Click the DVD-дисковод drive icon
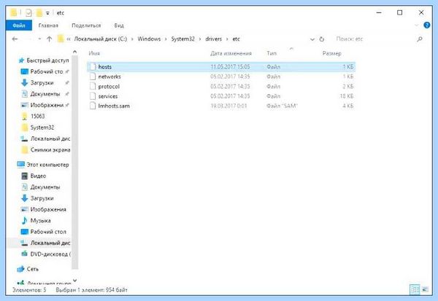 [x=25, y=254]
